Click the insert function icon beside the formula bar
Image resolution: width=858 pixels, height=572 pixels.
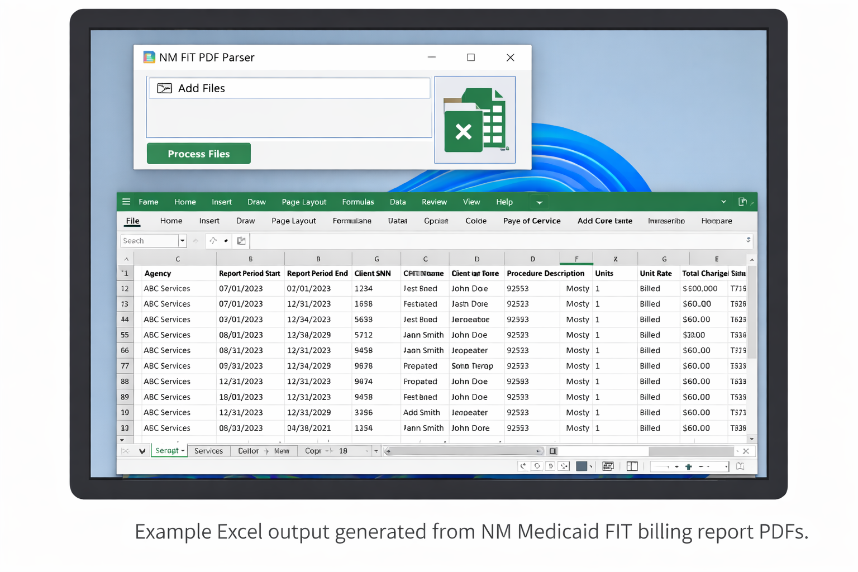pos(241,241)
